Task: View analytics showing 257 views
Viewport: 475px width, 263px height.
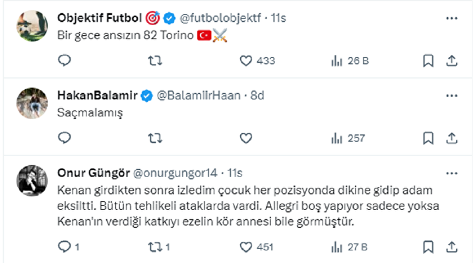Action: tap(348, 138)
